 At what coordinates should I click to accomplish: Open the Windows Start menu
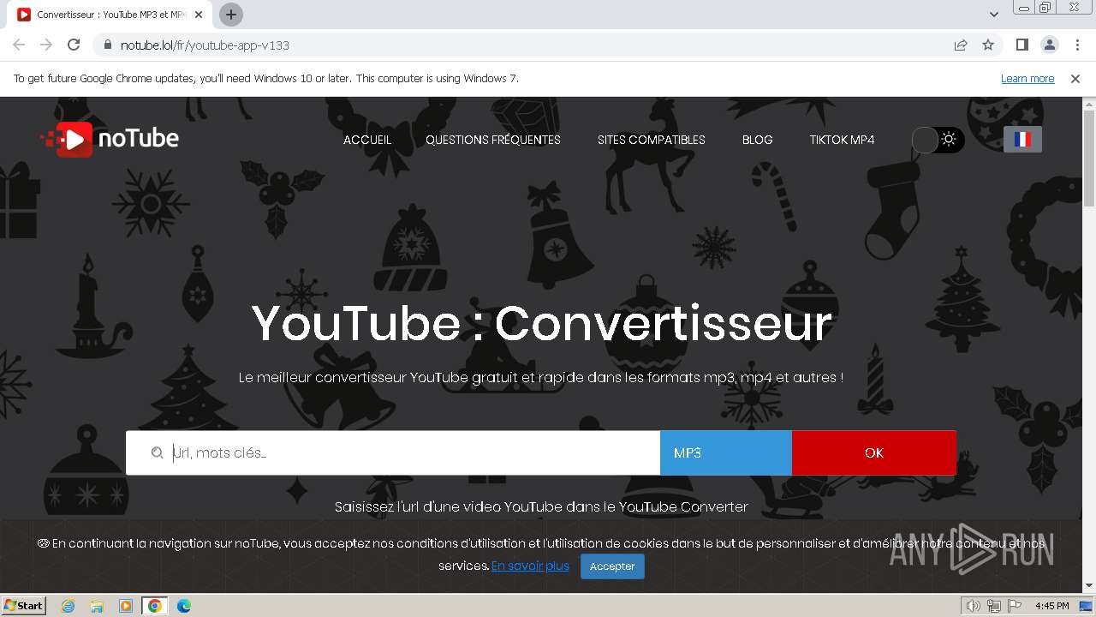(24, 606)
